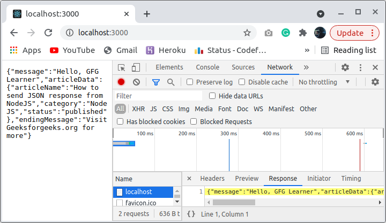Switch to the Console tab
This screenshot has width=386, height=223.
click(207, 67)
